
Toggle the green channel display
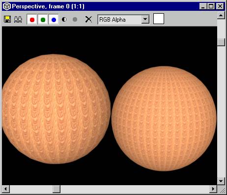coord(43,20)
